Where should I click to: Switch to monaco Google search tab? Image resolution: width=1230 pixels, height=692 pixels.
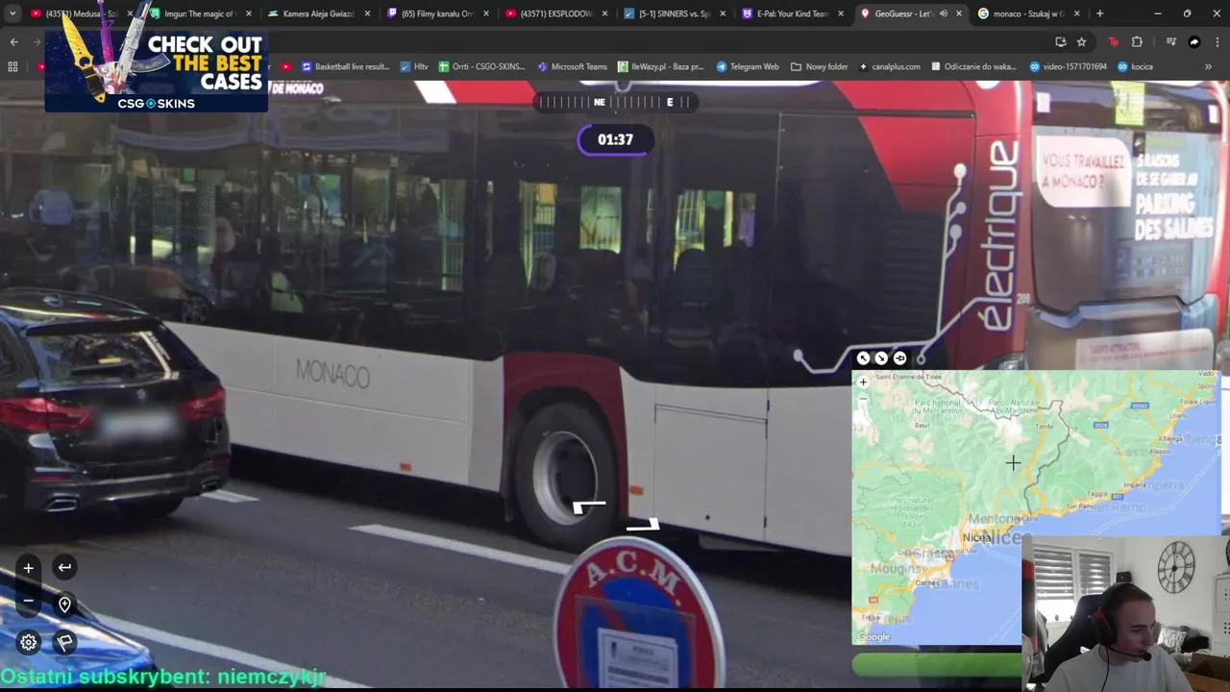tap(1027, 13)
